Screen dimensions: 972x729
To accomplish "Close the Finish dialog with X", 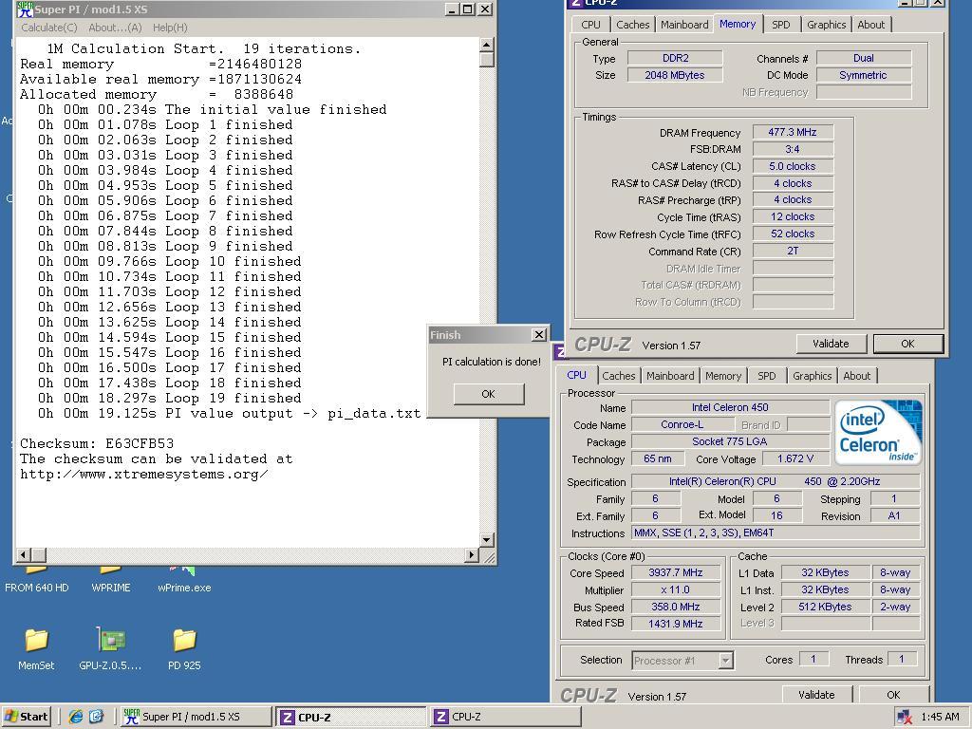I will [x=539, y=335].
